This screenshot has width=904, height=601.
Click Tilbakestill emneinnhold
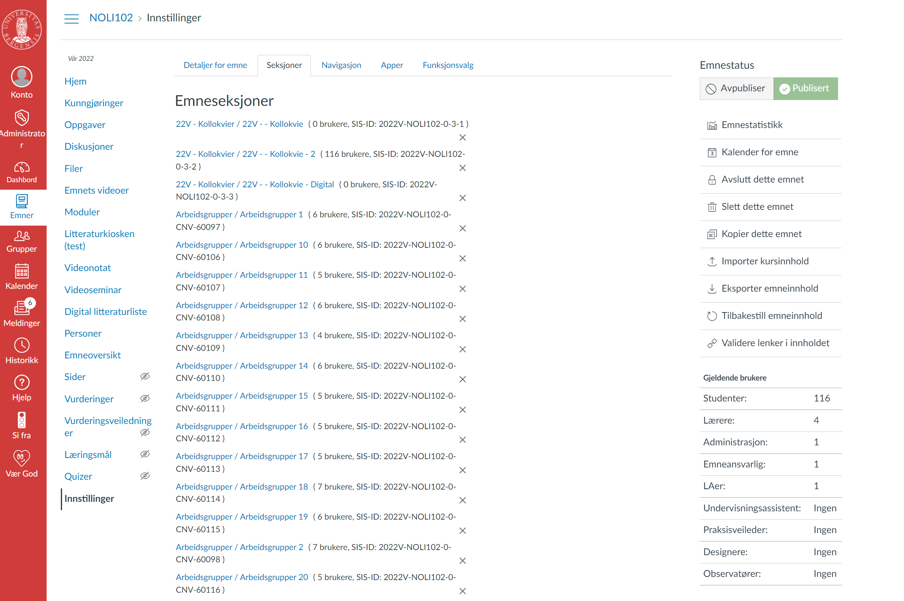(x=770, y=316)
